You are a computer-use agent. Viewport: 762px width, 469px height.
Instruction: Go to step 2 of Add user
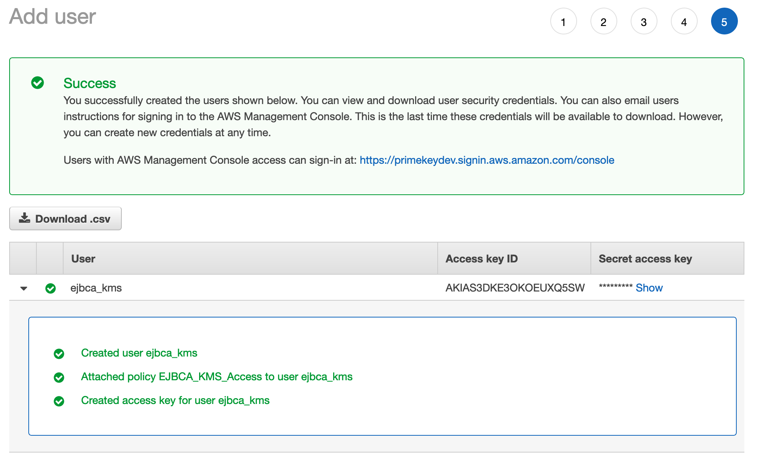point(603,22)
